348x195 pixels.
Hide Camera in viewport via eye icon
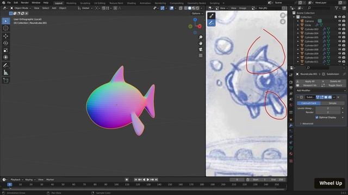click(339, 21)
